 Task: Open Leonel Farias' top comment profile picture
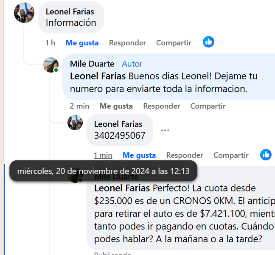point(24,13)
